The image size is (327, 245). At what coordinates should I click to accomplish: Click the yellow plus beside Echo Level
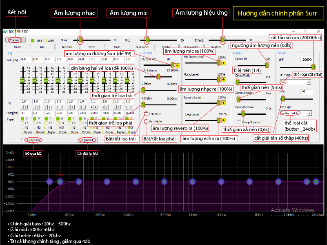tap(223, 120)
